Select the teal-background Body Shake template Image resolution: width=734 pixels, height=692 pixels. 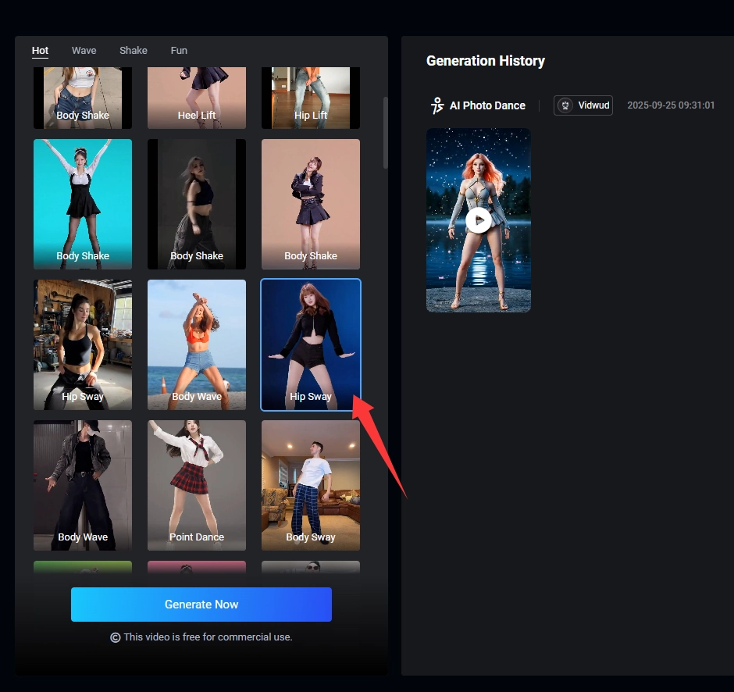click(x=82, y=204)
